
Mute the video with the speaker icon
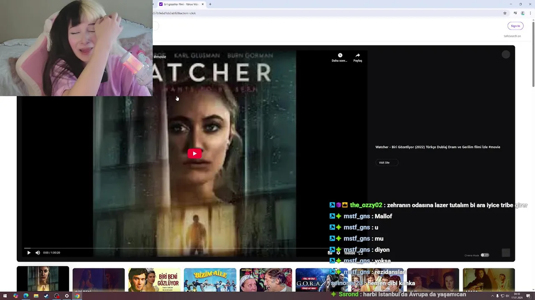(38, 252)
